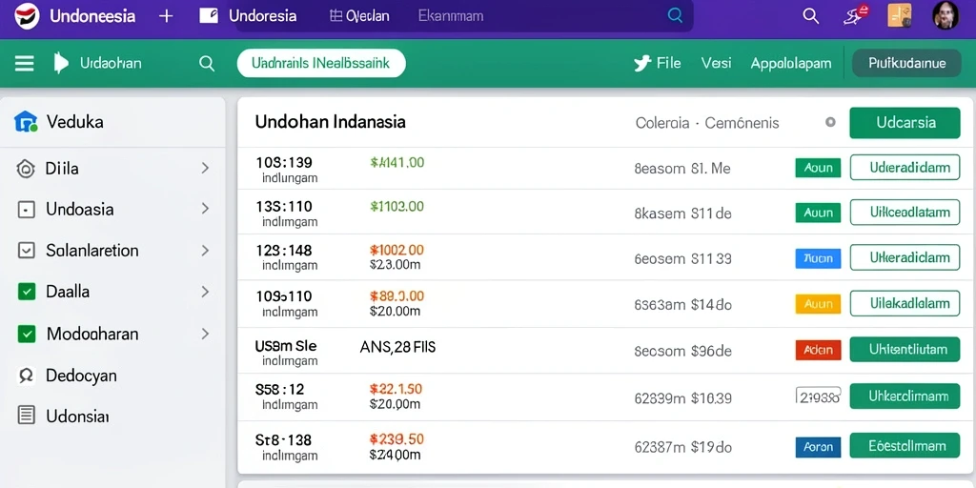Image resolution: width=976 pixels, height=488 pixels.
Task: Click the Undohan Indanasia heading
Action: click(x=331, y=121)
